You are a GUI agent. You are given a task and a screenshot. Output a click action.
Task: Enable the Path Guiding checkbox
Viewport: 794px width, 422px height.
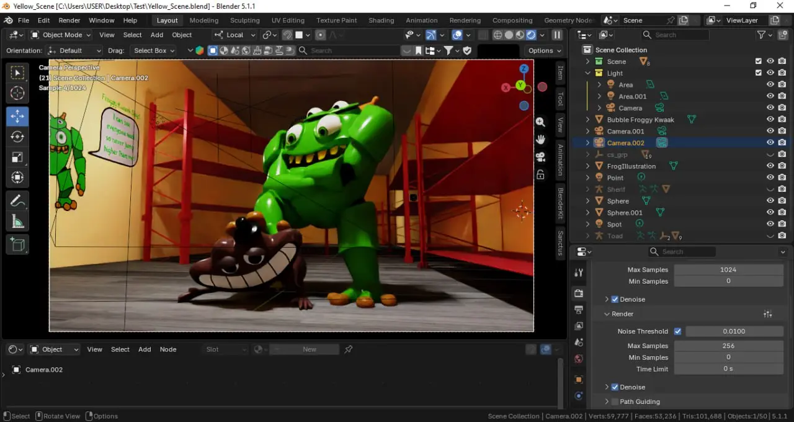(615, 402)
